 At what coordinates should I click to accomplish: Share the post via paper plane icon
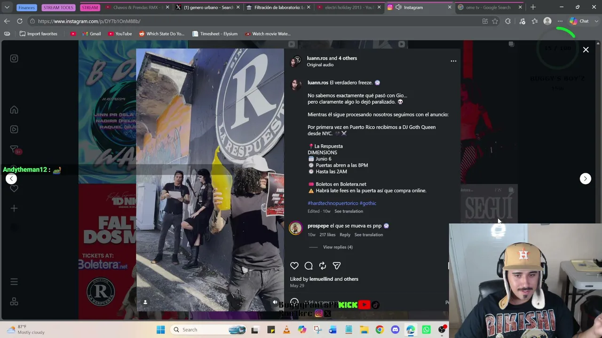point(337,266)
